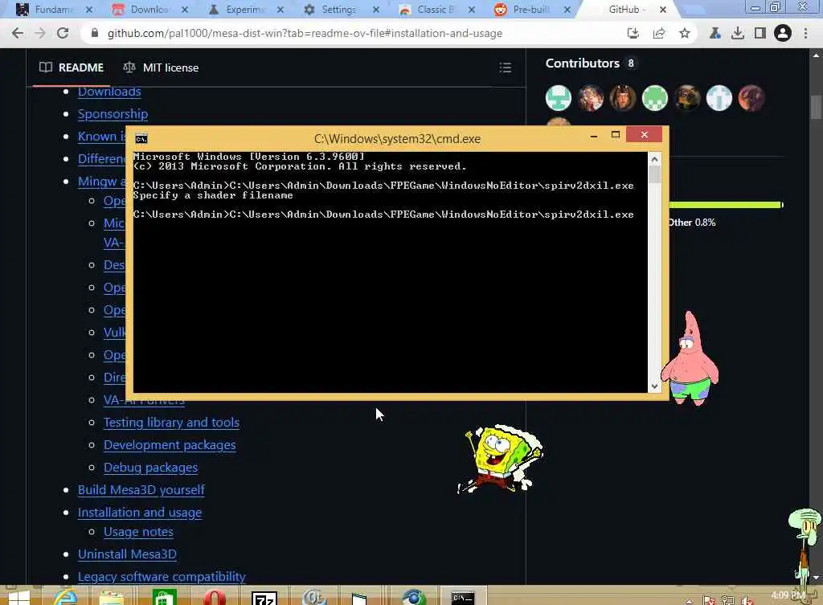Open the Sponsorship link
Screen dimensions: 823x605
(113, 114)
